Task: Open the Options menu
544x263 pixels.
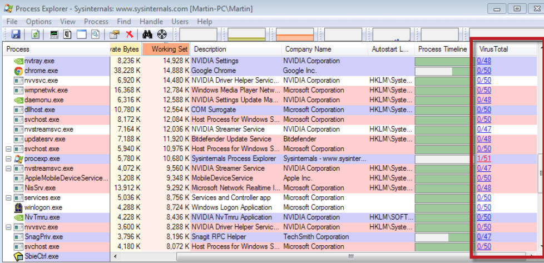Action: pyautogui.click(x=39, y=22)
